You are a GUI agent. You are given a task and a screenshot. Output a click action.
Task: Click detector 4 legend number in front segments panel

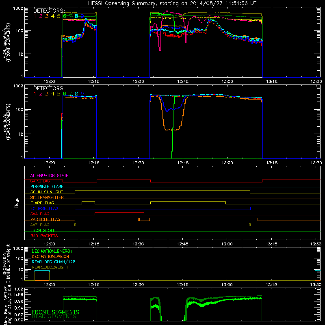pyautogui.click(x=53, y=16)
